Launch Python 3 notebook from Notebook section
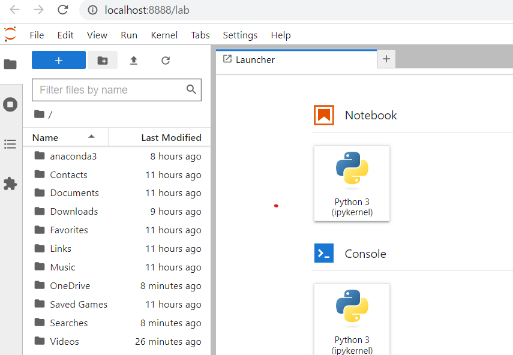 tap(352, 183)
